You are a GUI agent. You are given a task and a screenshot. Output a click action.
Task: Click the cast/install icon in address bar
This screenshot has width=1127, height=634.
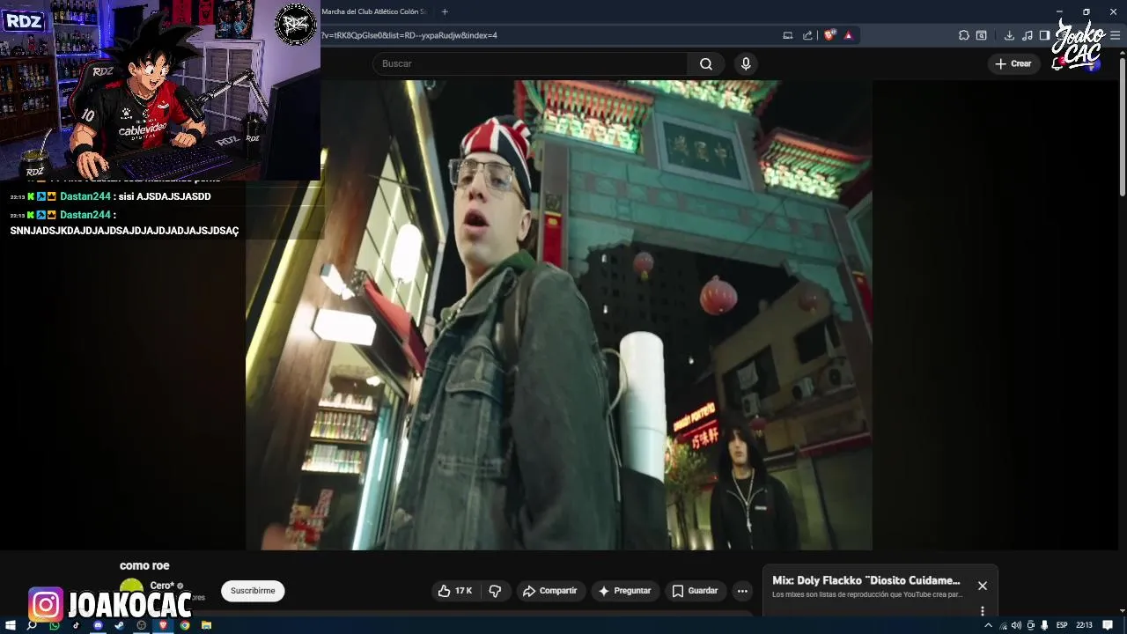[788, 35]
